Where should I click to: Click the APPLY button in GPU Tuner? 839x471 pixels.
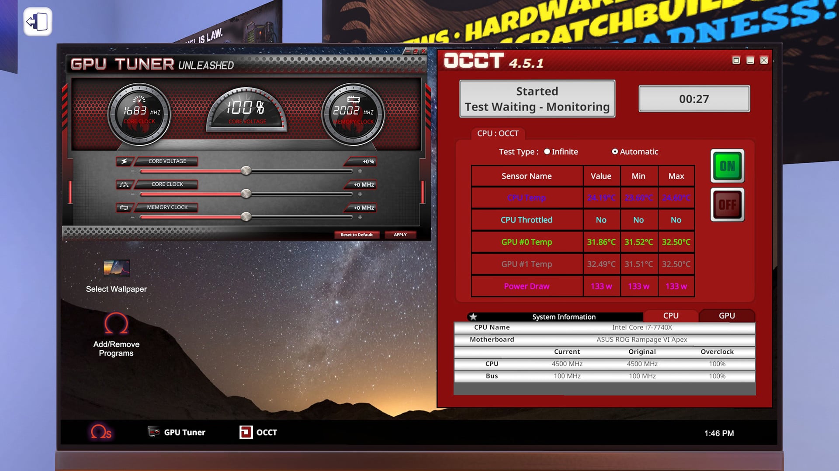coord(400,235)
